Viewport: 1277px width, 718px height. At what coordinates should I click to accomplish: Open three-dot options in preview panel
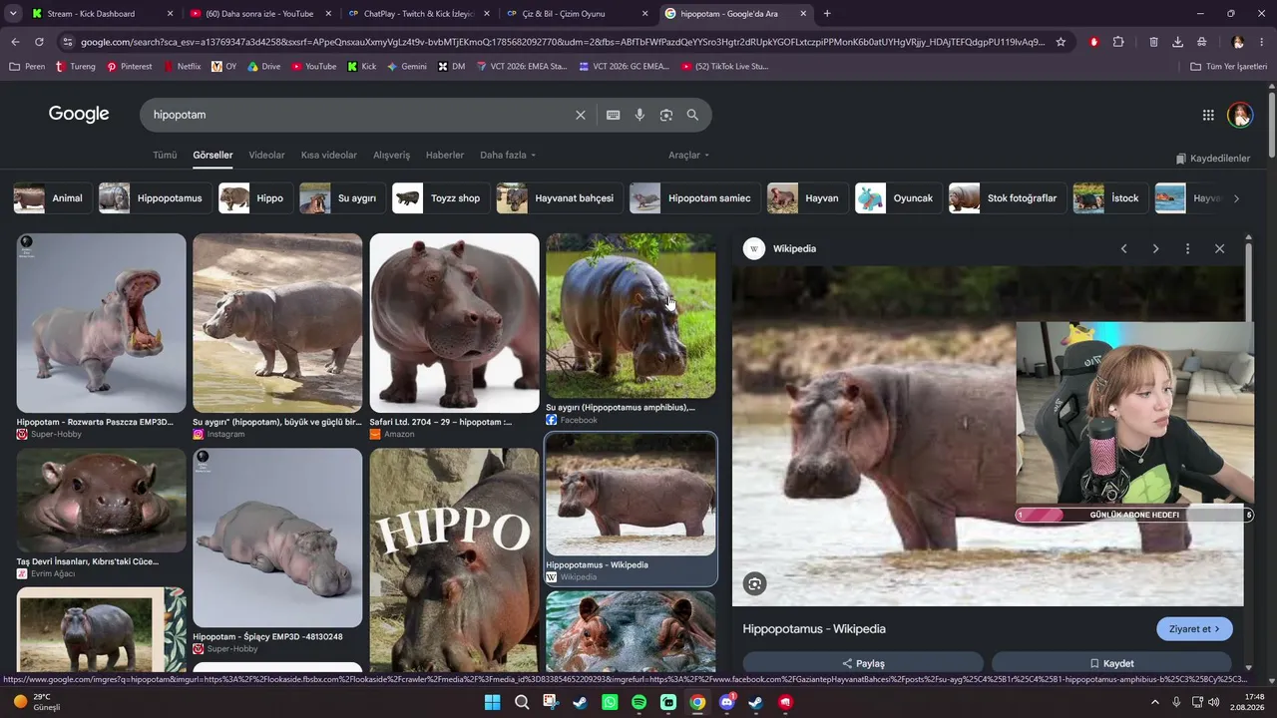click(1187, 248)
